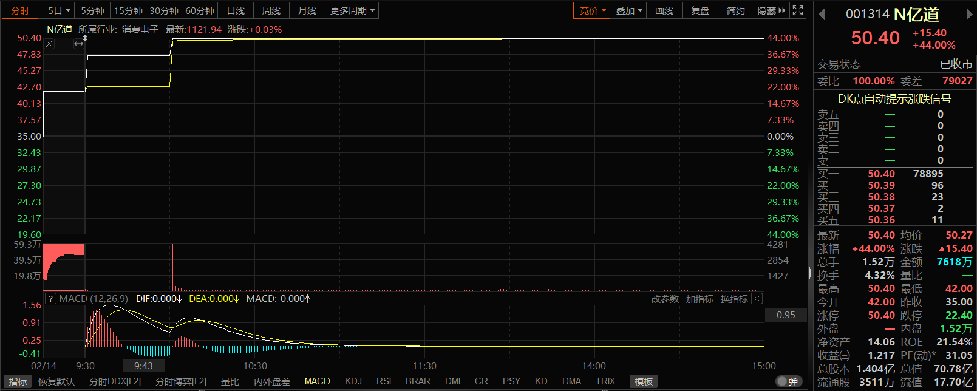The height and width of the screenshot is (391, 977).
Task: Click the fullscreen expand icon
Action: [x=798, y=10]
